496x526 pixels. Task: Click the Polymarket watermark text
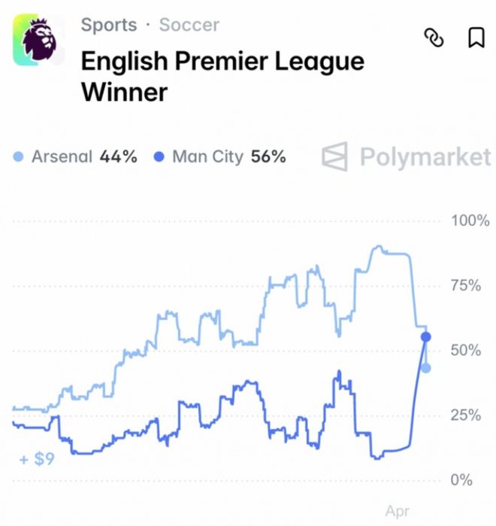pos(425,157)
